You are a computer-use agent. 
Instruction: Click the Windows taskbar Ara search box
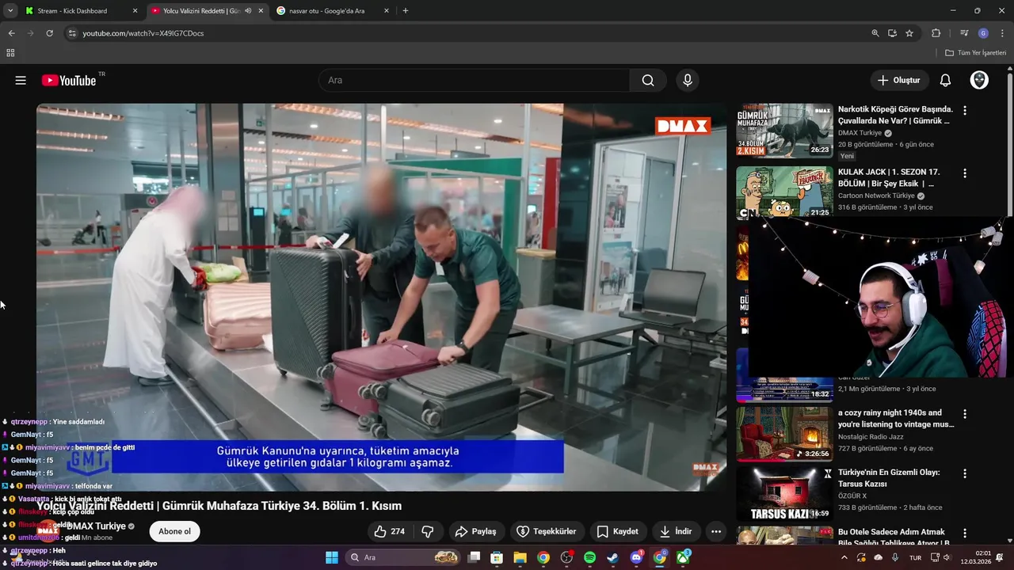click(x=404, y=557)
